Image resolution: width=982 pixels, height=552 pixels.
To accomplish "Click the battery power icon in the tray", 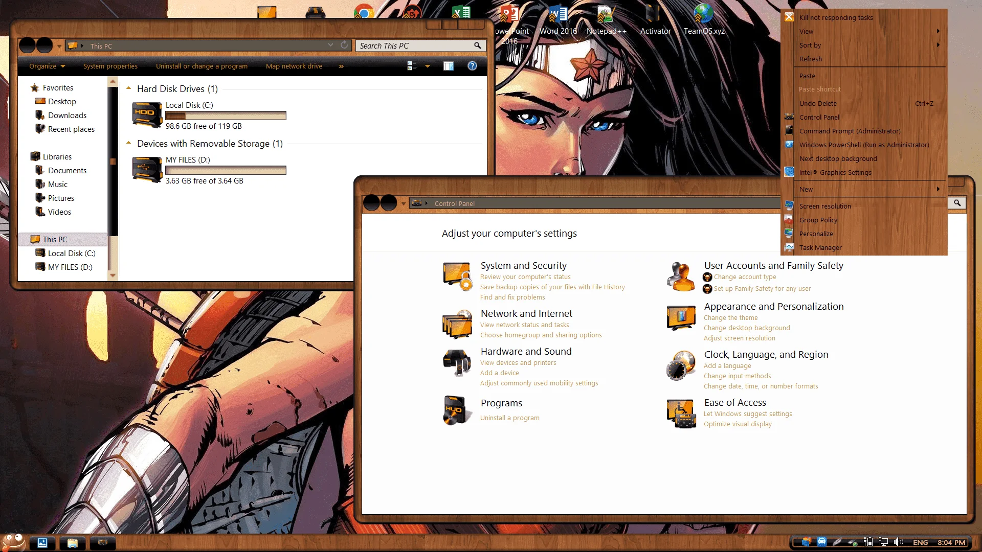I will pos(868,542).
